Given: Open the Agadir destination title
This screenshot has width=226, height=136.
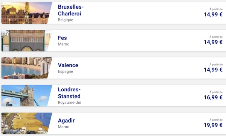Looking at the screenshot, I should click(66, 121).
